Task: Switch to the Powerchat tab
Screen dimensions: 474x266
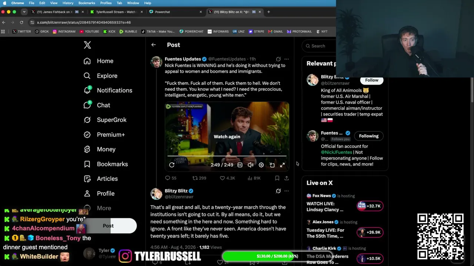Action: (175, 12)
